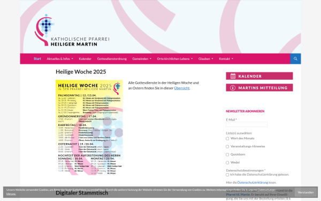Open Kalender in the navigation bar
321x201 pixels.
85,59
